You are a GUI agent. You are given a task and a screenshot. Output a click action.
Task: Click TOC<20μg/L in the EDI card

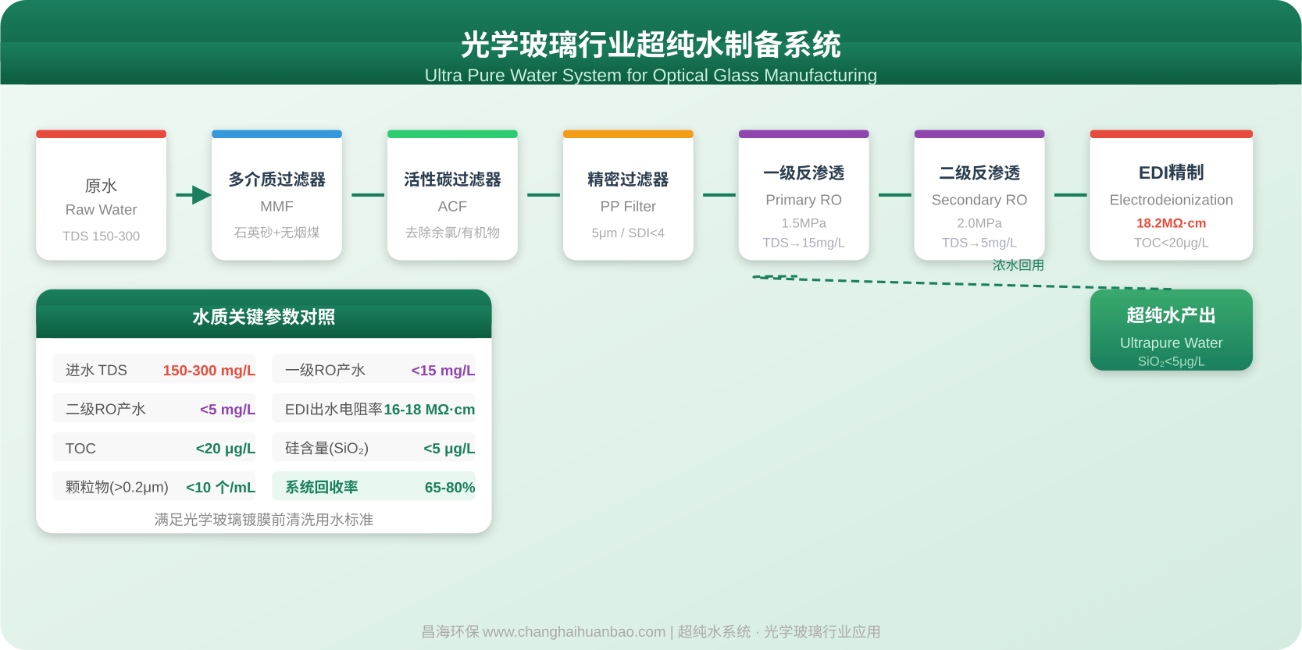point(1171,243)
